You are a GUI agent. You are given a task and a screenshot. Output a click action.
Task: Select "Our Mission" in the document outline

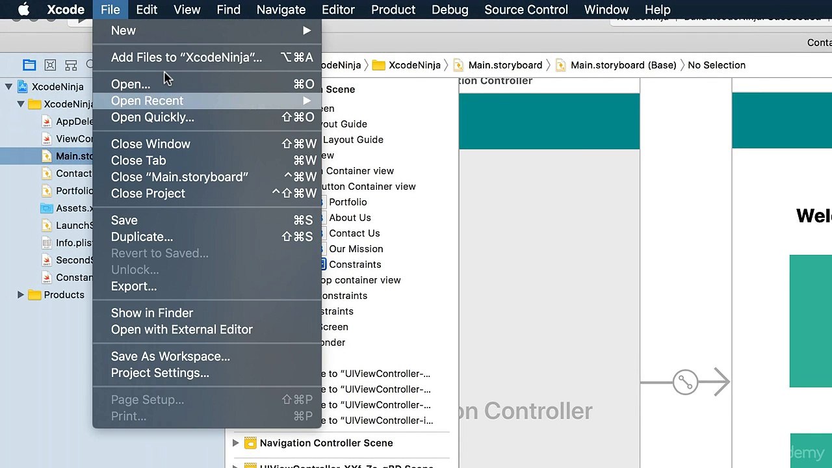(x=356, y=249)
